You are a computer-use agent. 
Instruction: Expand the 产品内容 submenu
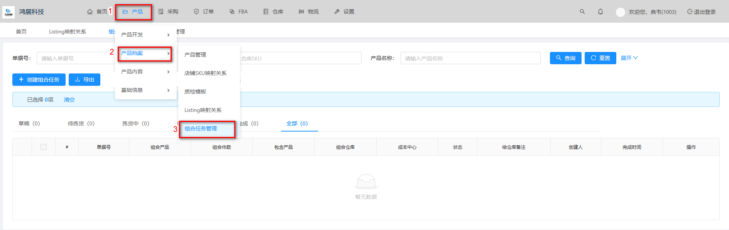(x=145, y=72)
